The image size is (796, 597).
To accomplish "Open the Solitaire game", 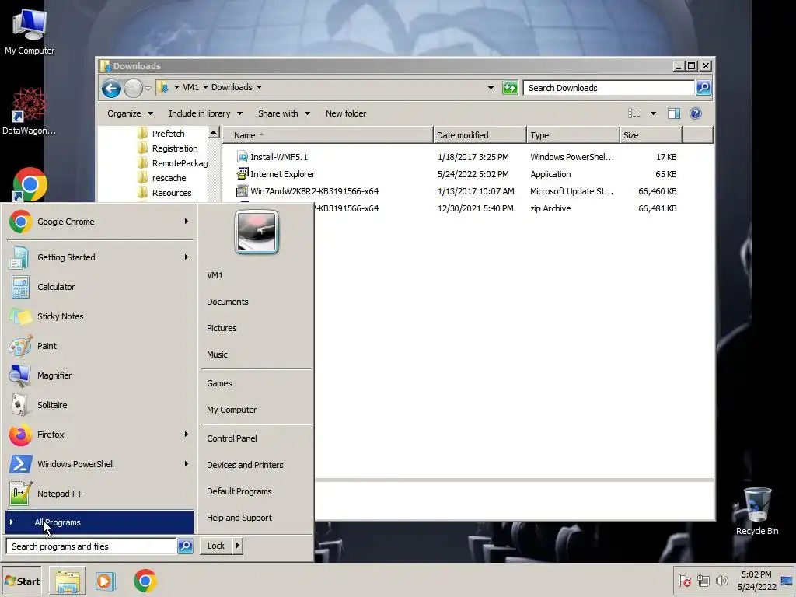I will (x=99, y=404).
